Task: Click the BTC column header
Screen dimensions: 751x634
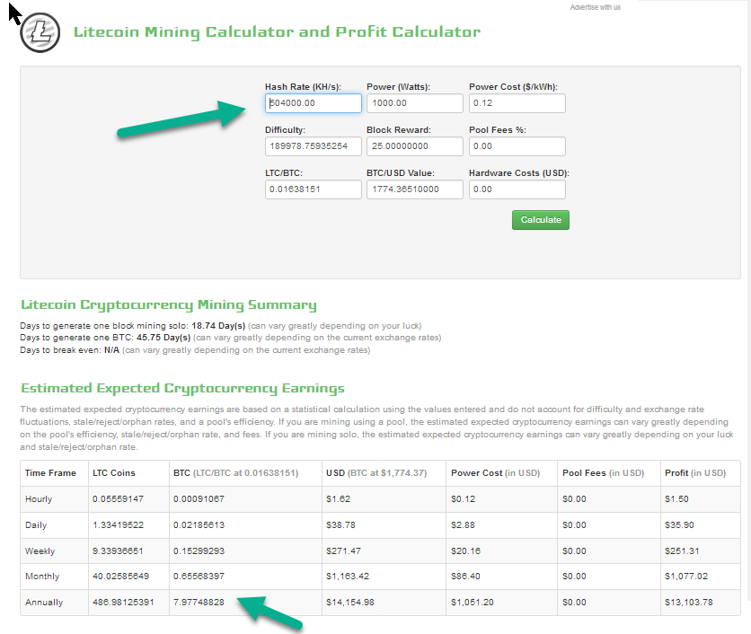Action: coord(235,473)
